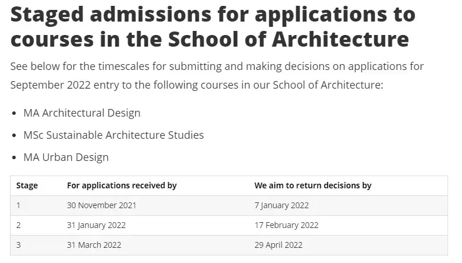The image size is (462, 263).
Task: Select the MA Architectural Design list item
Action: pos(82,113)
